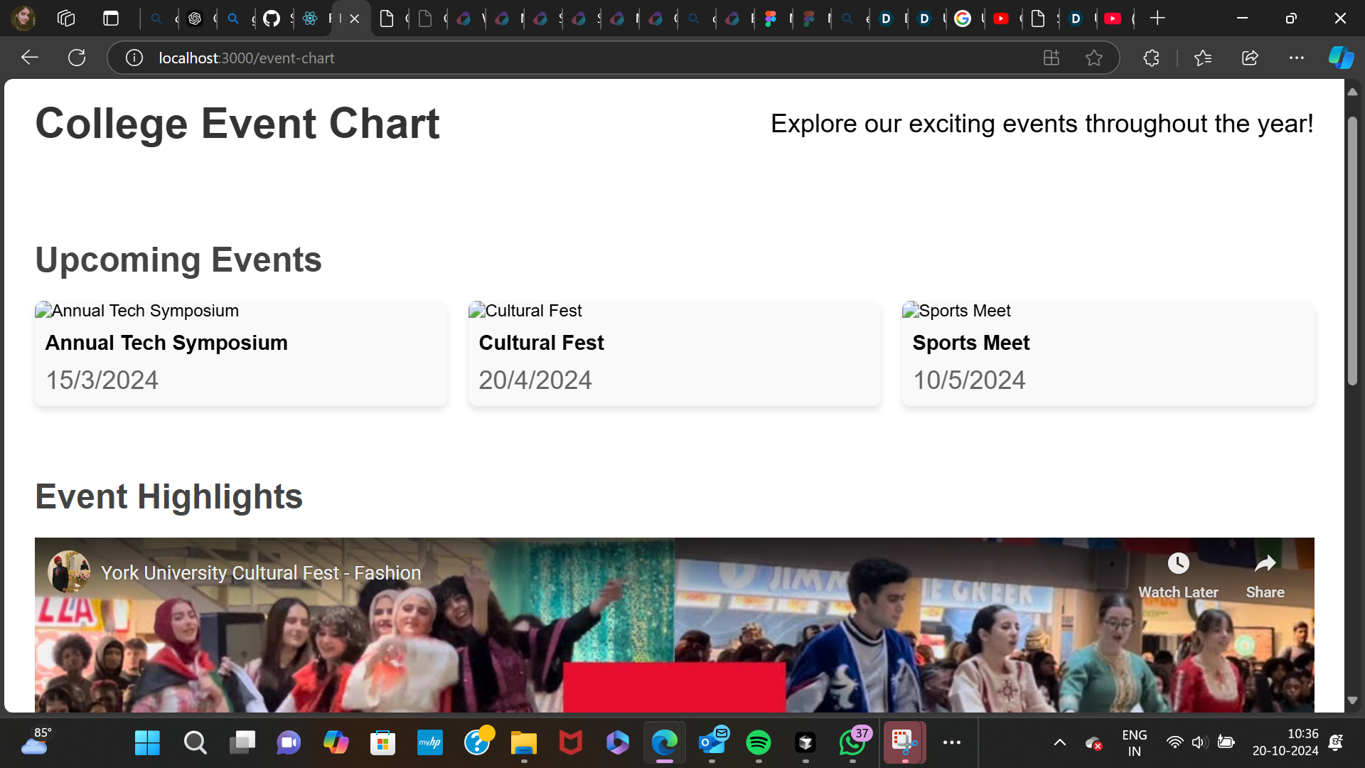
Task: Click the browser Refresh icon
Action: coord(77,58)
